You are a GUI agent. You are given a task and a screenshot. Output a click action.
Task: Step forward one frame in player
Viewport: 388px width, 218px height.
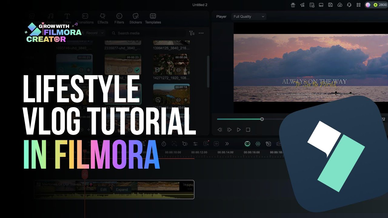coord(229,130)
